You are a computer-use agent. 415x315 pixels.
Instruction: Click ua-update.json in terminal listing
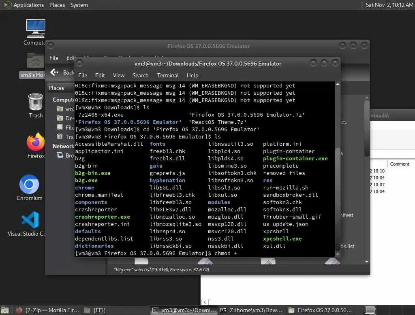point(285,224)
